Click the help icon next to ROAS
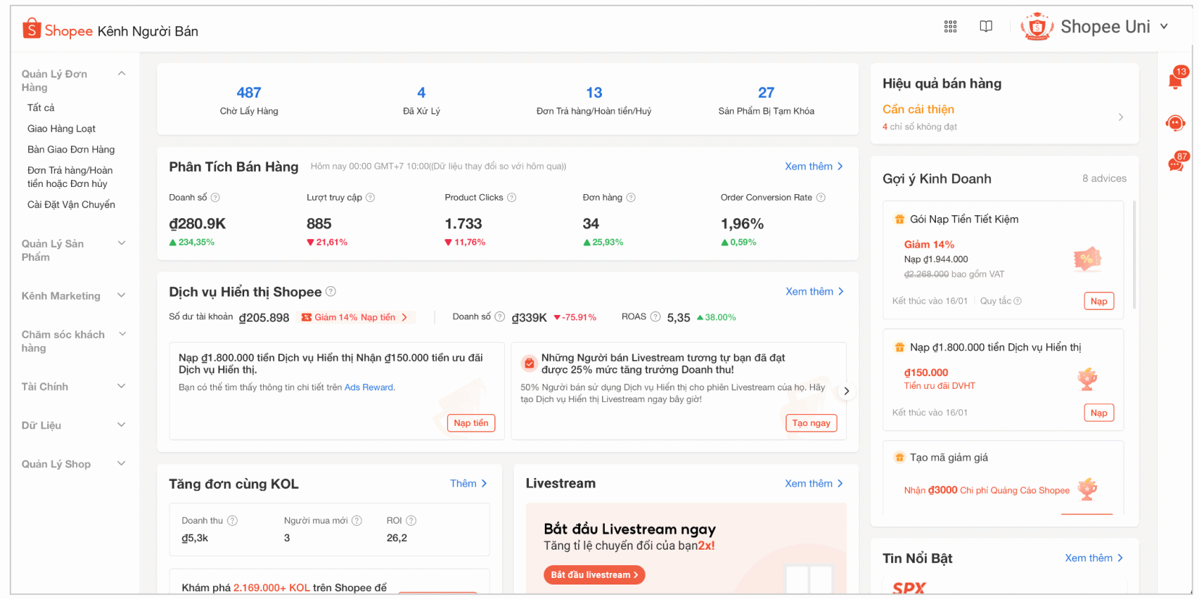 655,317
